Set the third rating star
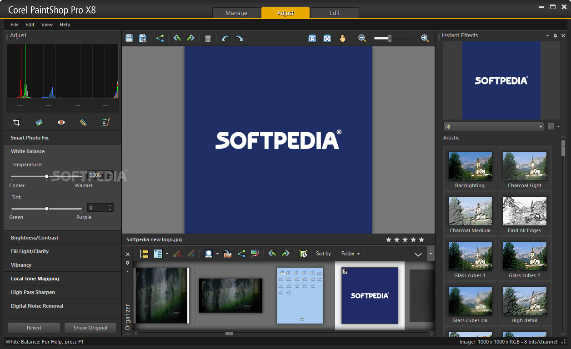 pos(405,239)
